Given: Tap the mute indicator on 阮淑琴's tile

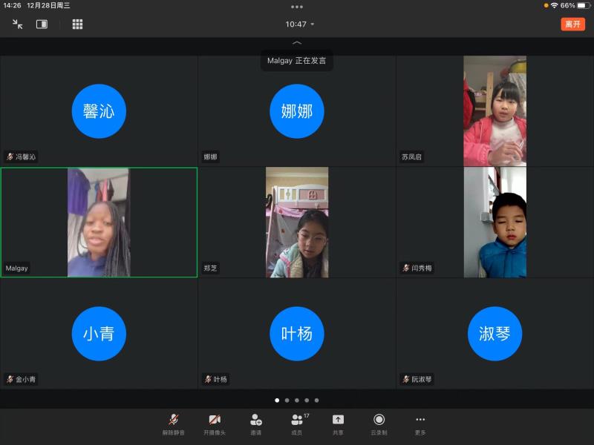Looking at the screenshot, I should [x=407, y=379].
